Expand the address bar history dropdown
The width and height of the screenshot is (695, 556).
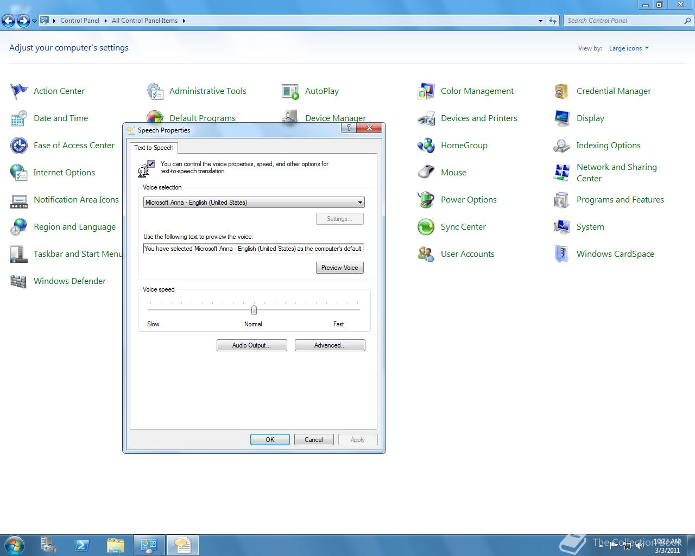click(540, 21)
